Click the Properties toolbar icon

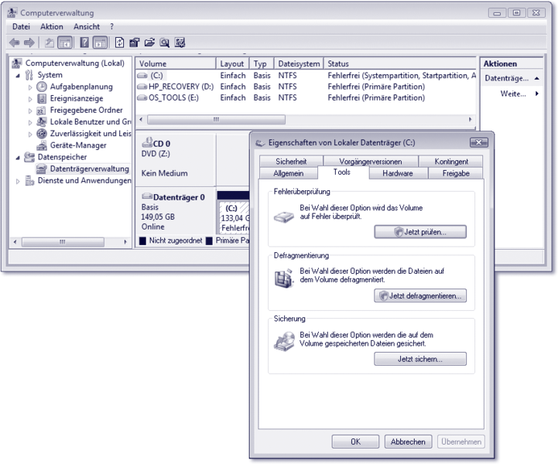[134, 43]
